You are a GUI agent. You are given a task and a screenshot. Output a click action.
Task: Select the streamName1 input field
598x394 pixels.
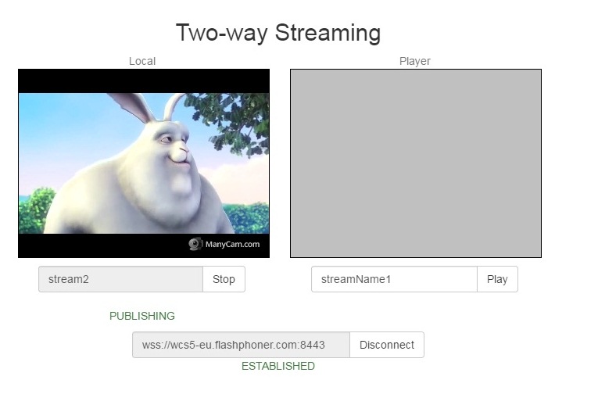[x=394, y=279]
